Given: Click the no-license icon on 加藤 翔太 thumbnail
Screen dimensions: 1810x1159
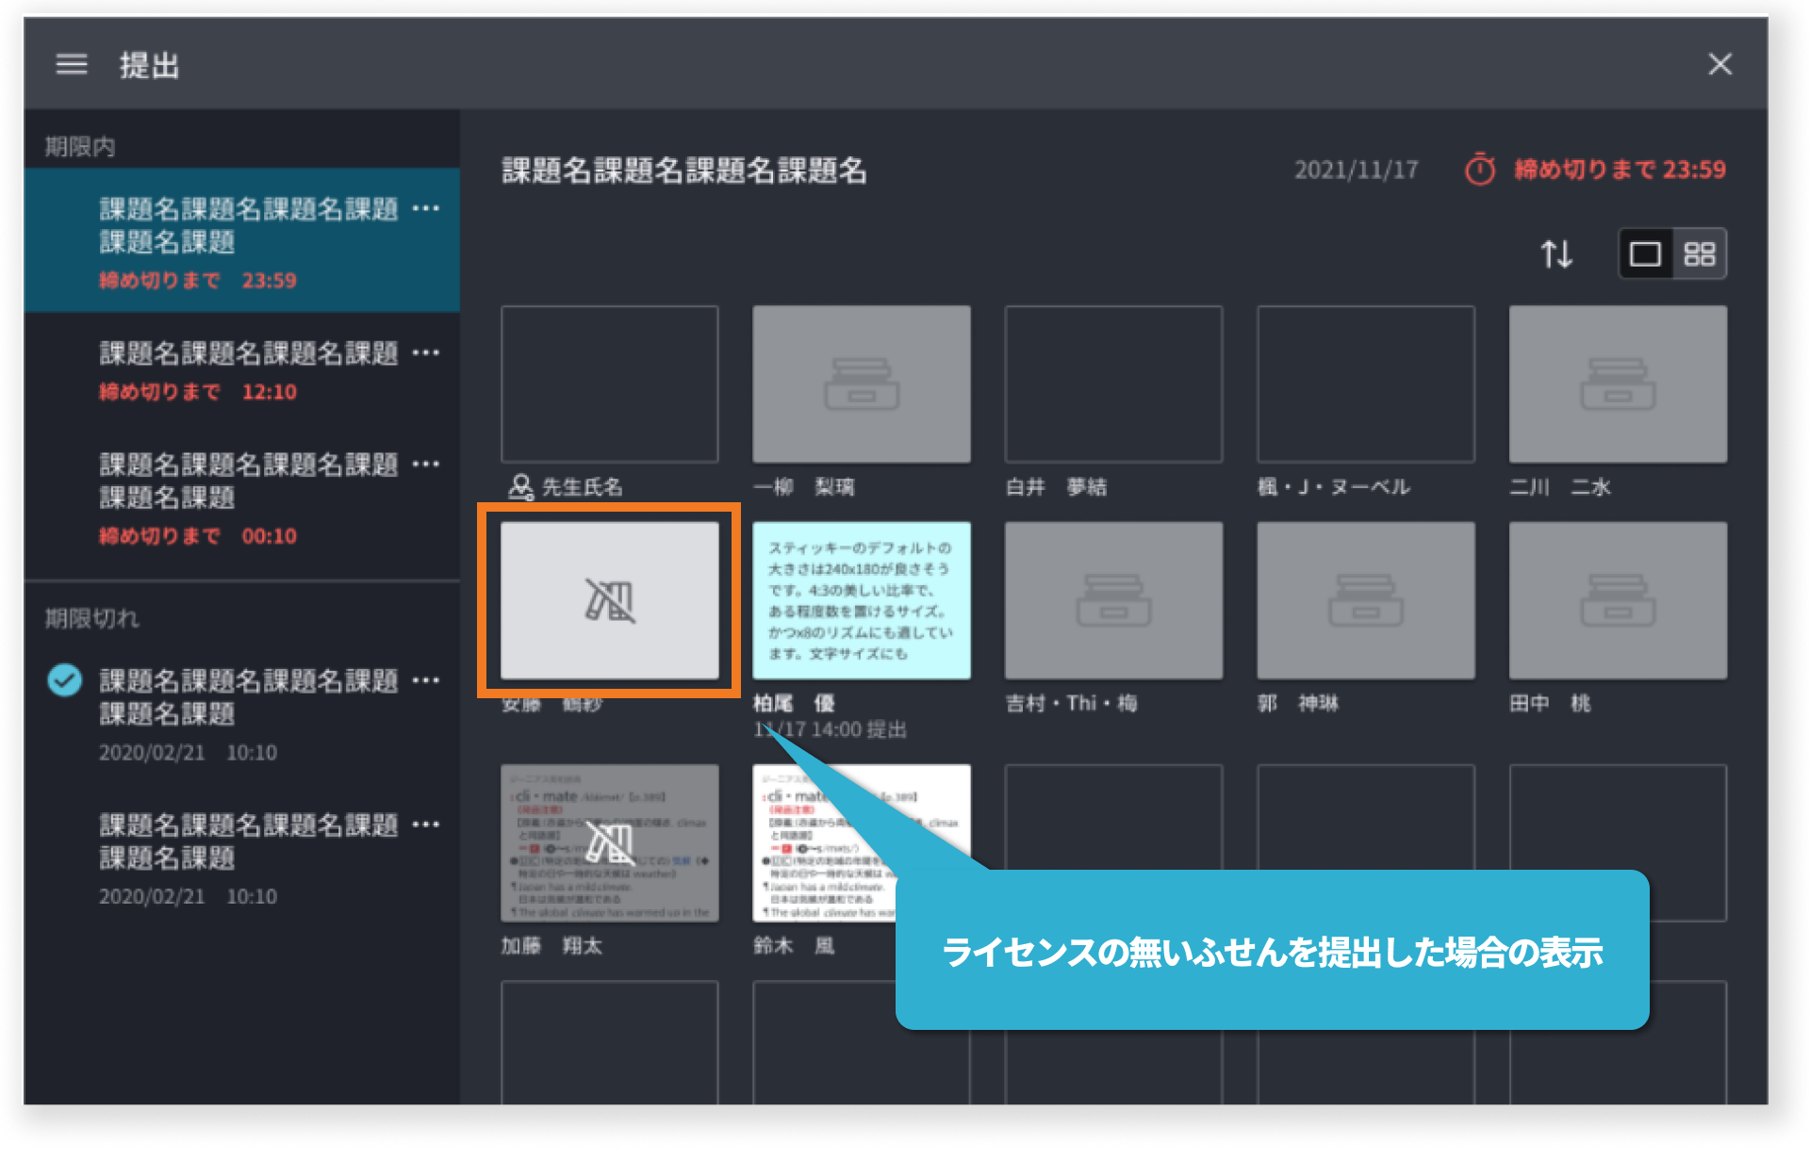Looking at the screenshot, I should 610,842.
